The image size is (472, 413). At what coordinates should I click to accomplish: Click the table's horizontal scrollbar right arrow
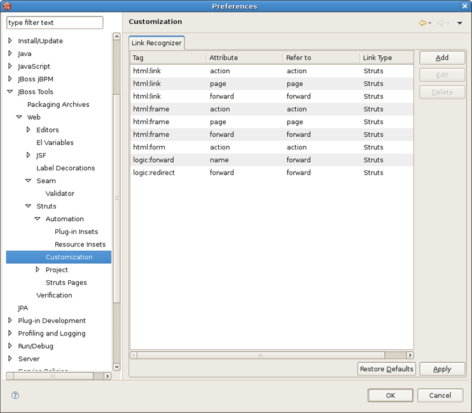[x=410, y=355]
